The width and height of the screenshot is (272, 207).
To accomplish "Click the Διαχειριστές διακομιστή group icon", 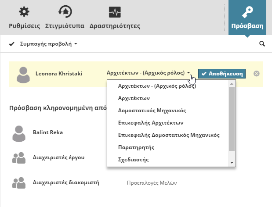I will [18, 182].
